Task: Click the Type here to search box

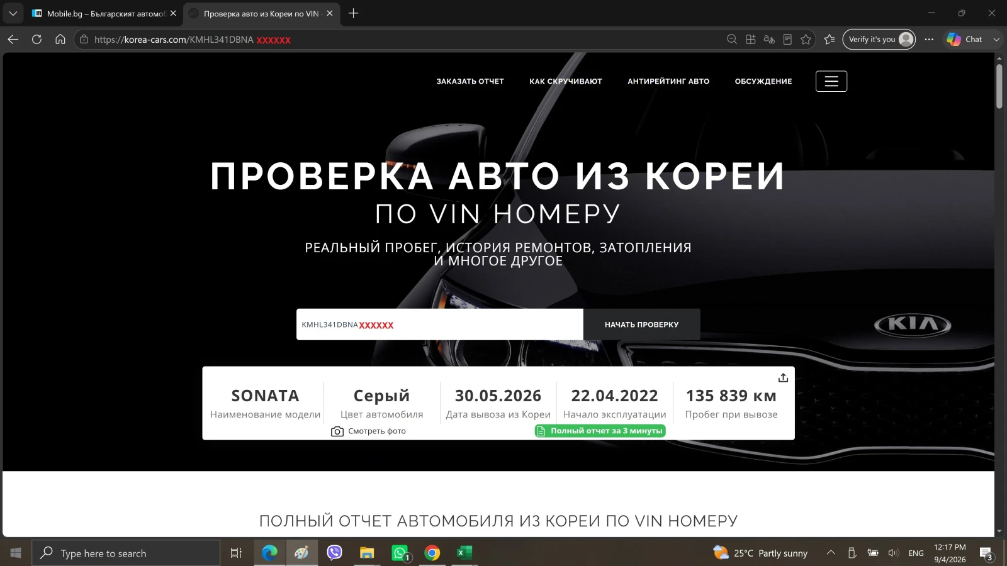Action: (126, 553)
